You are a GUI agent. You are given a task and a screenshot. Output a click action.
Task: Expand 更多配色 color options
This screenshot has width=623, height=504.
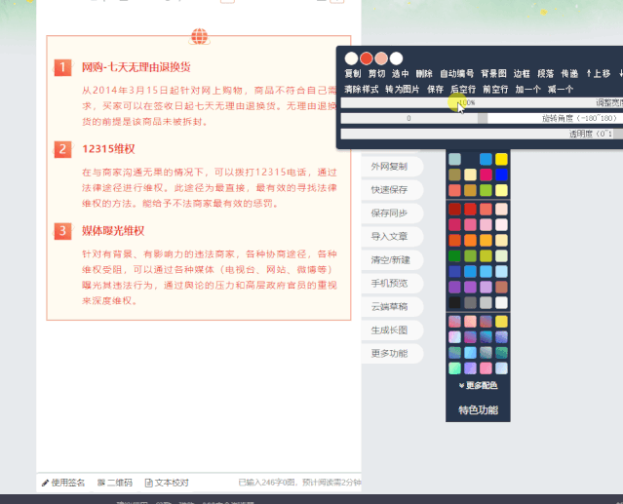click(478, 385)
